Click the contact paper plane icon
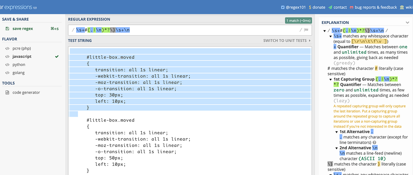Screen dimensions: 413x175 coord(330,7)
